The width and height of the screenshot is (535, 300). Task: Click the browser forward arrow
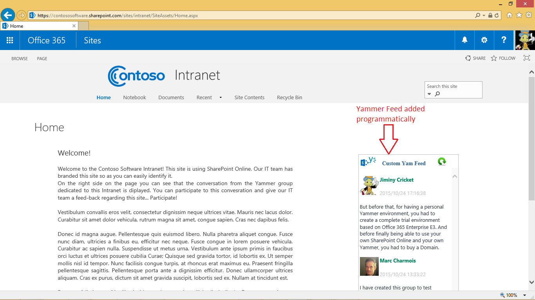(21, 15)
